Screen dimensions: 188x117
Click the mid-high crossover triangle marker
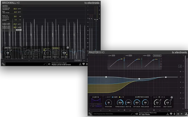[154, 110]
